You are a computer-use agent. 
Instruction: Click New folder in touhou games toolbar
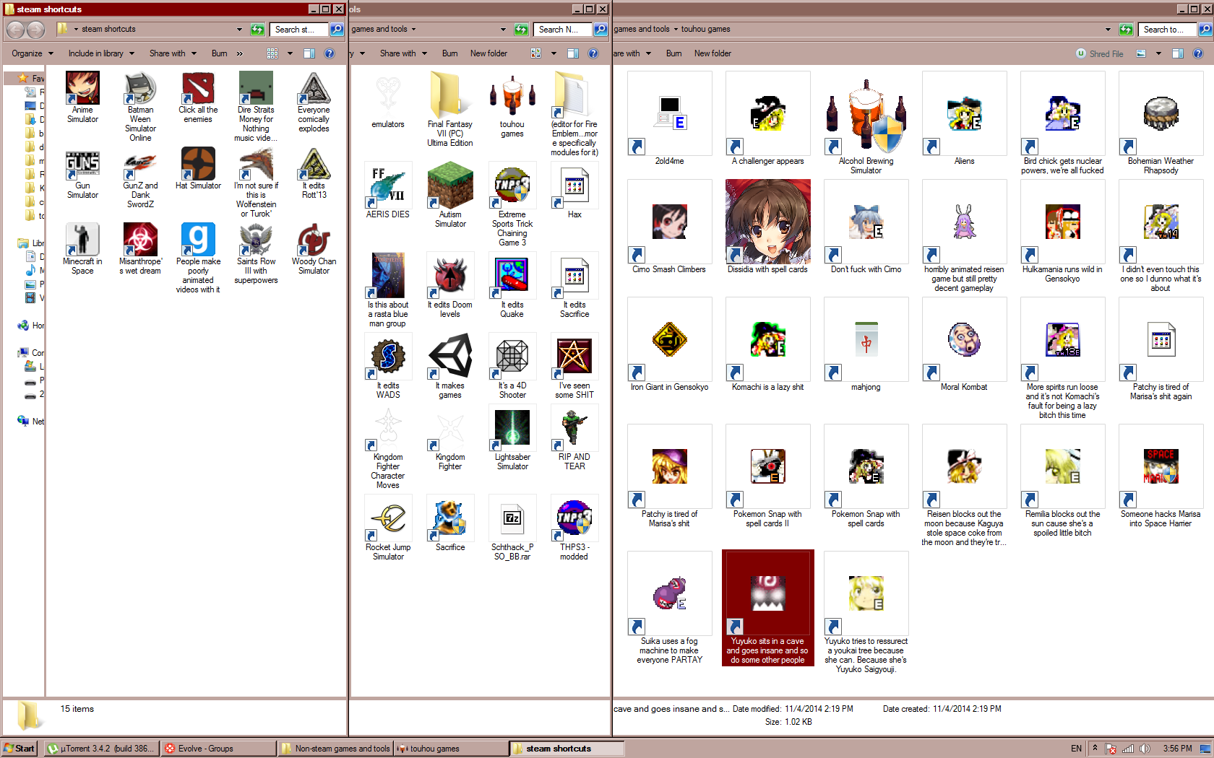tap(713, 53)
